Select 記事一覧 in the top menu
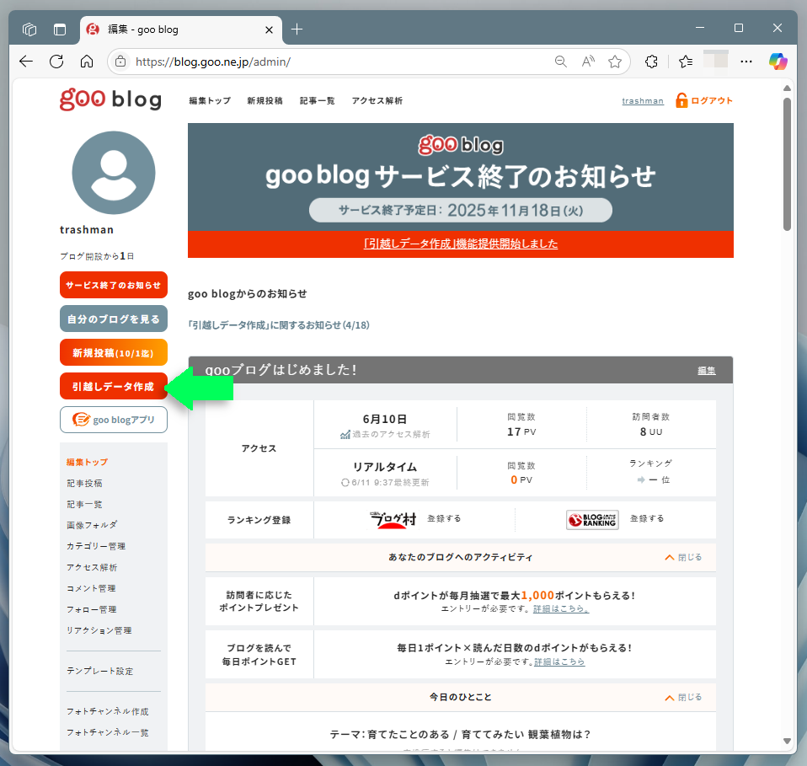This screenshot has height=766, width=807. [317, 101]
